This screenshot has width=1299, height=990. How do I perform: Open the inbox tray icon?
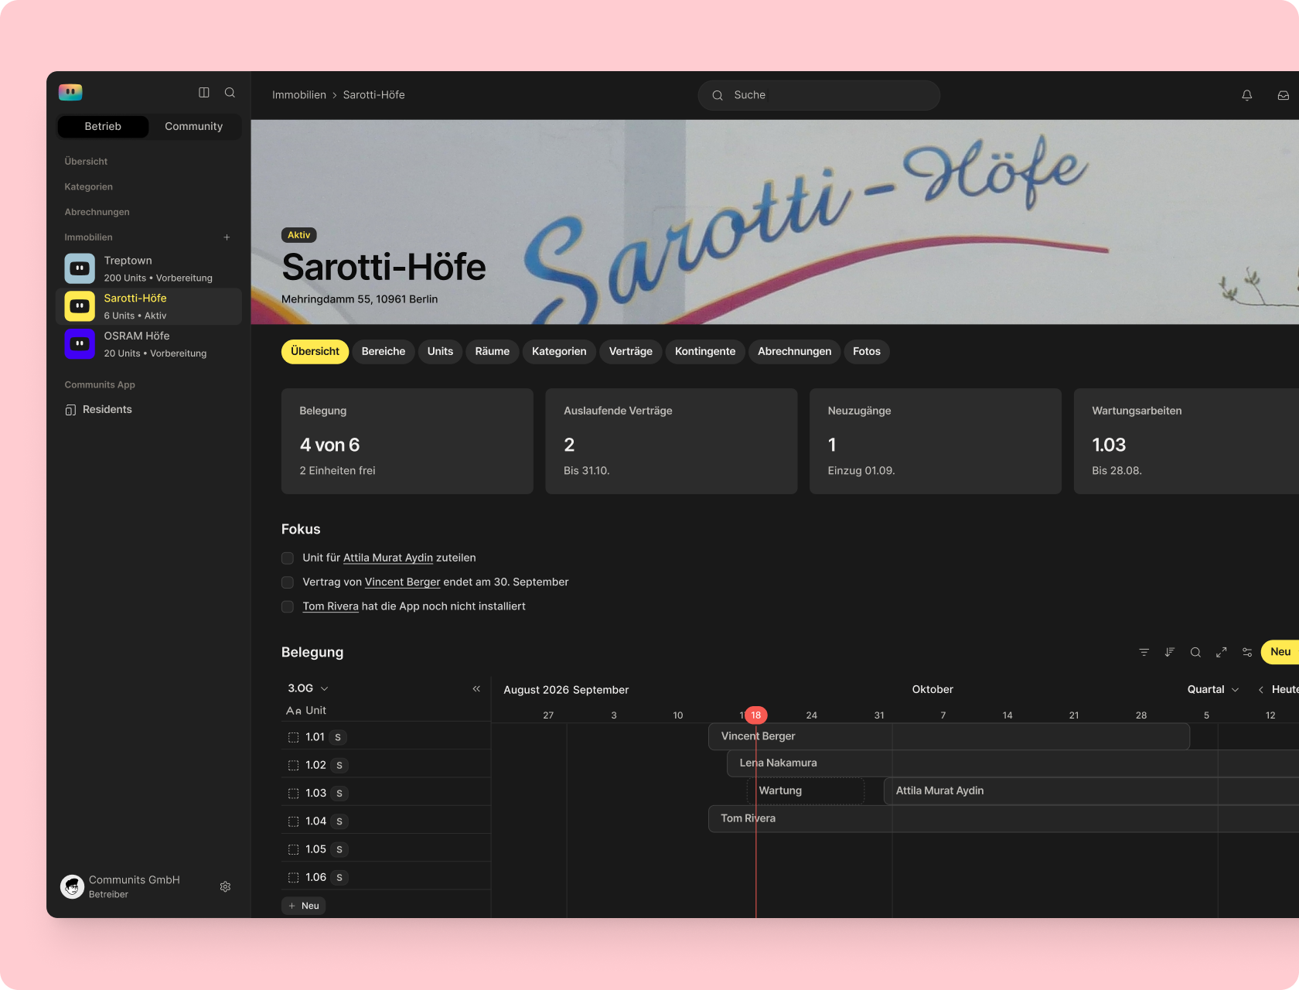(1284, 95)
